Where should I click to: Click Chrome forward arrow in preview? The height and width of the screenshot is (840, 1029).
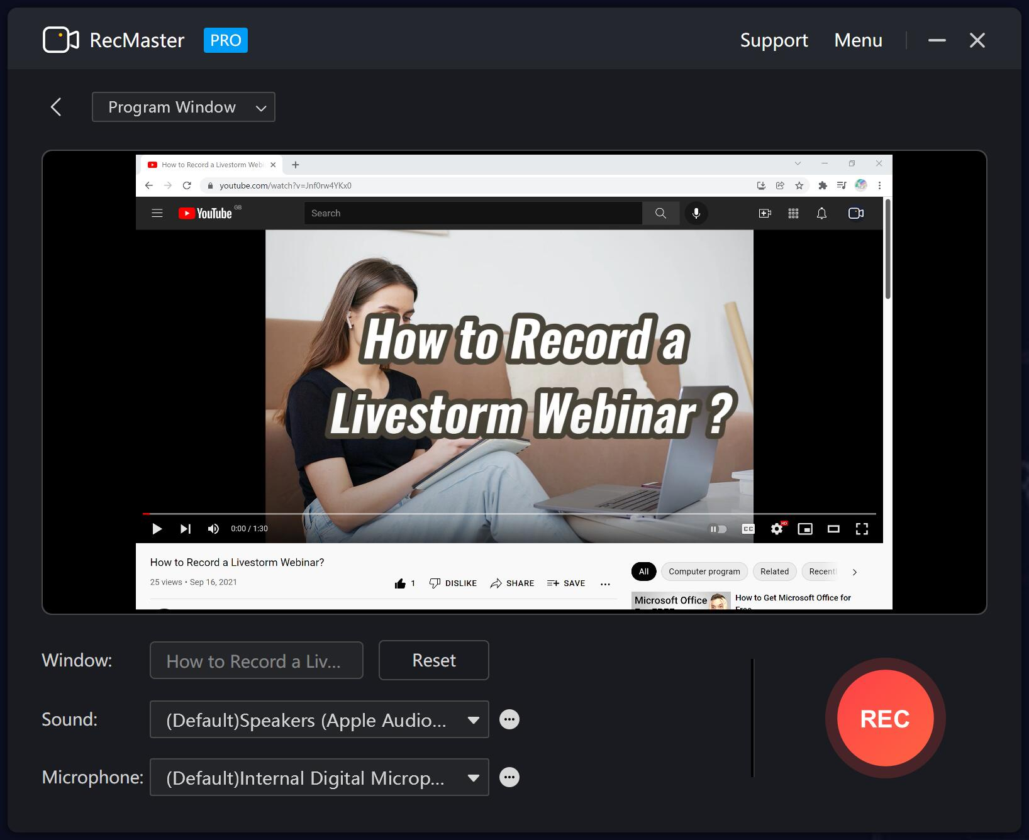click(168, 185)
